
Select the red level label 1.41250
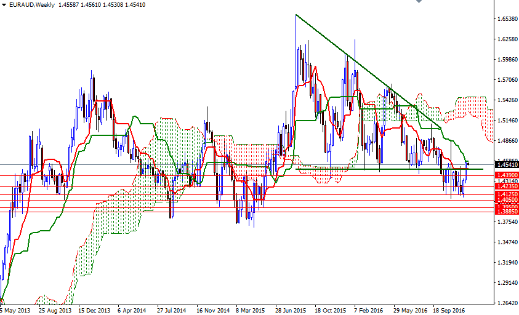pyautogui.click(x=507, y=194)
